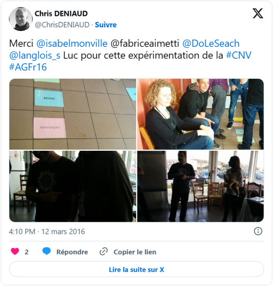
Task: Open Chris DENIAUD's profile avatar
Action: point(20,19)
